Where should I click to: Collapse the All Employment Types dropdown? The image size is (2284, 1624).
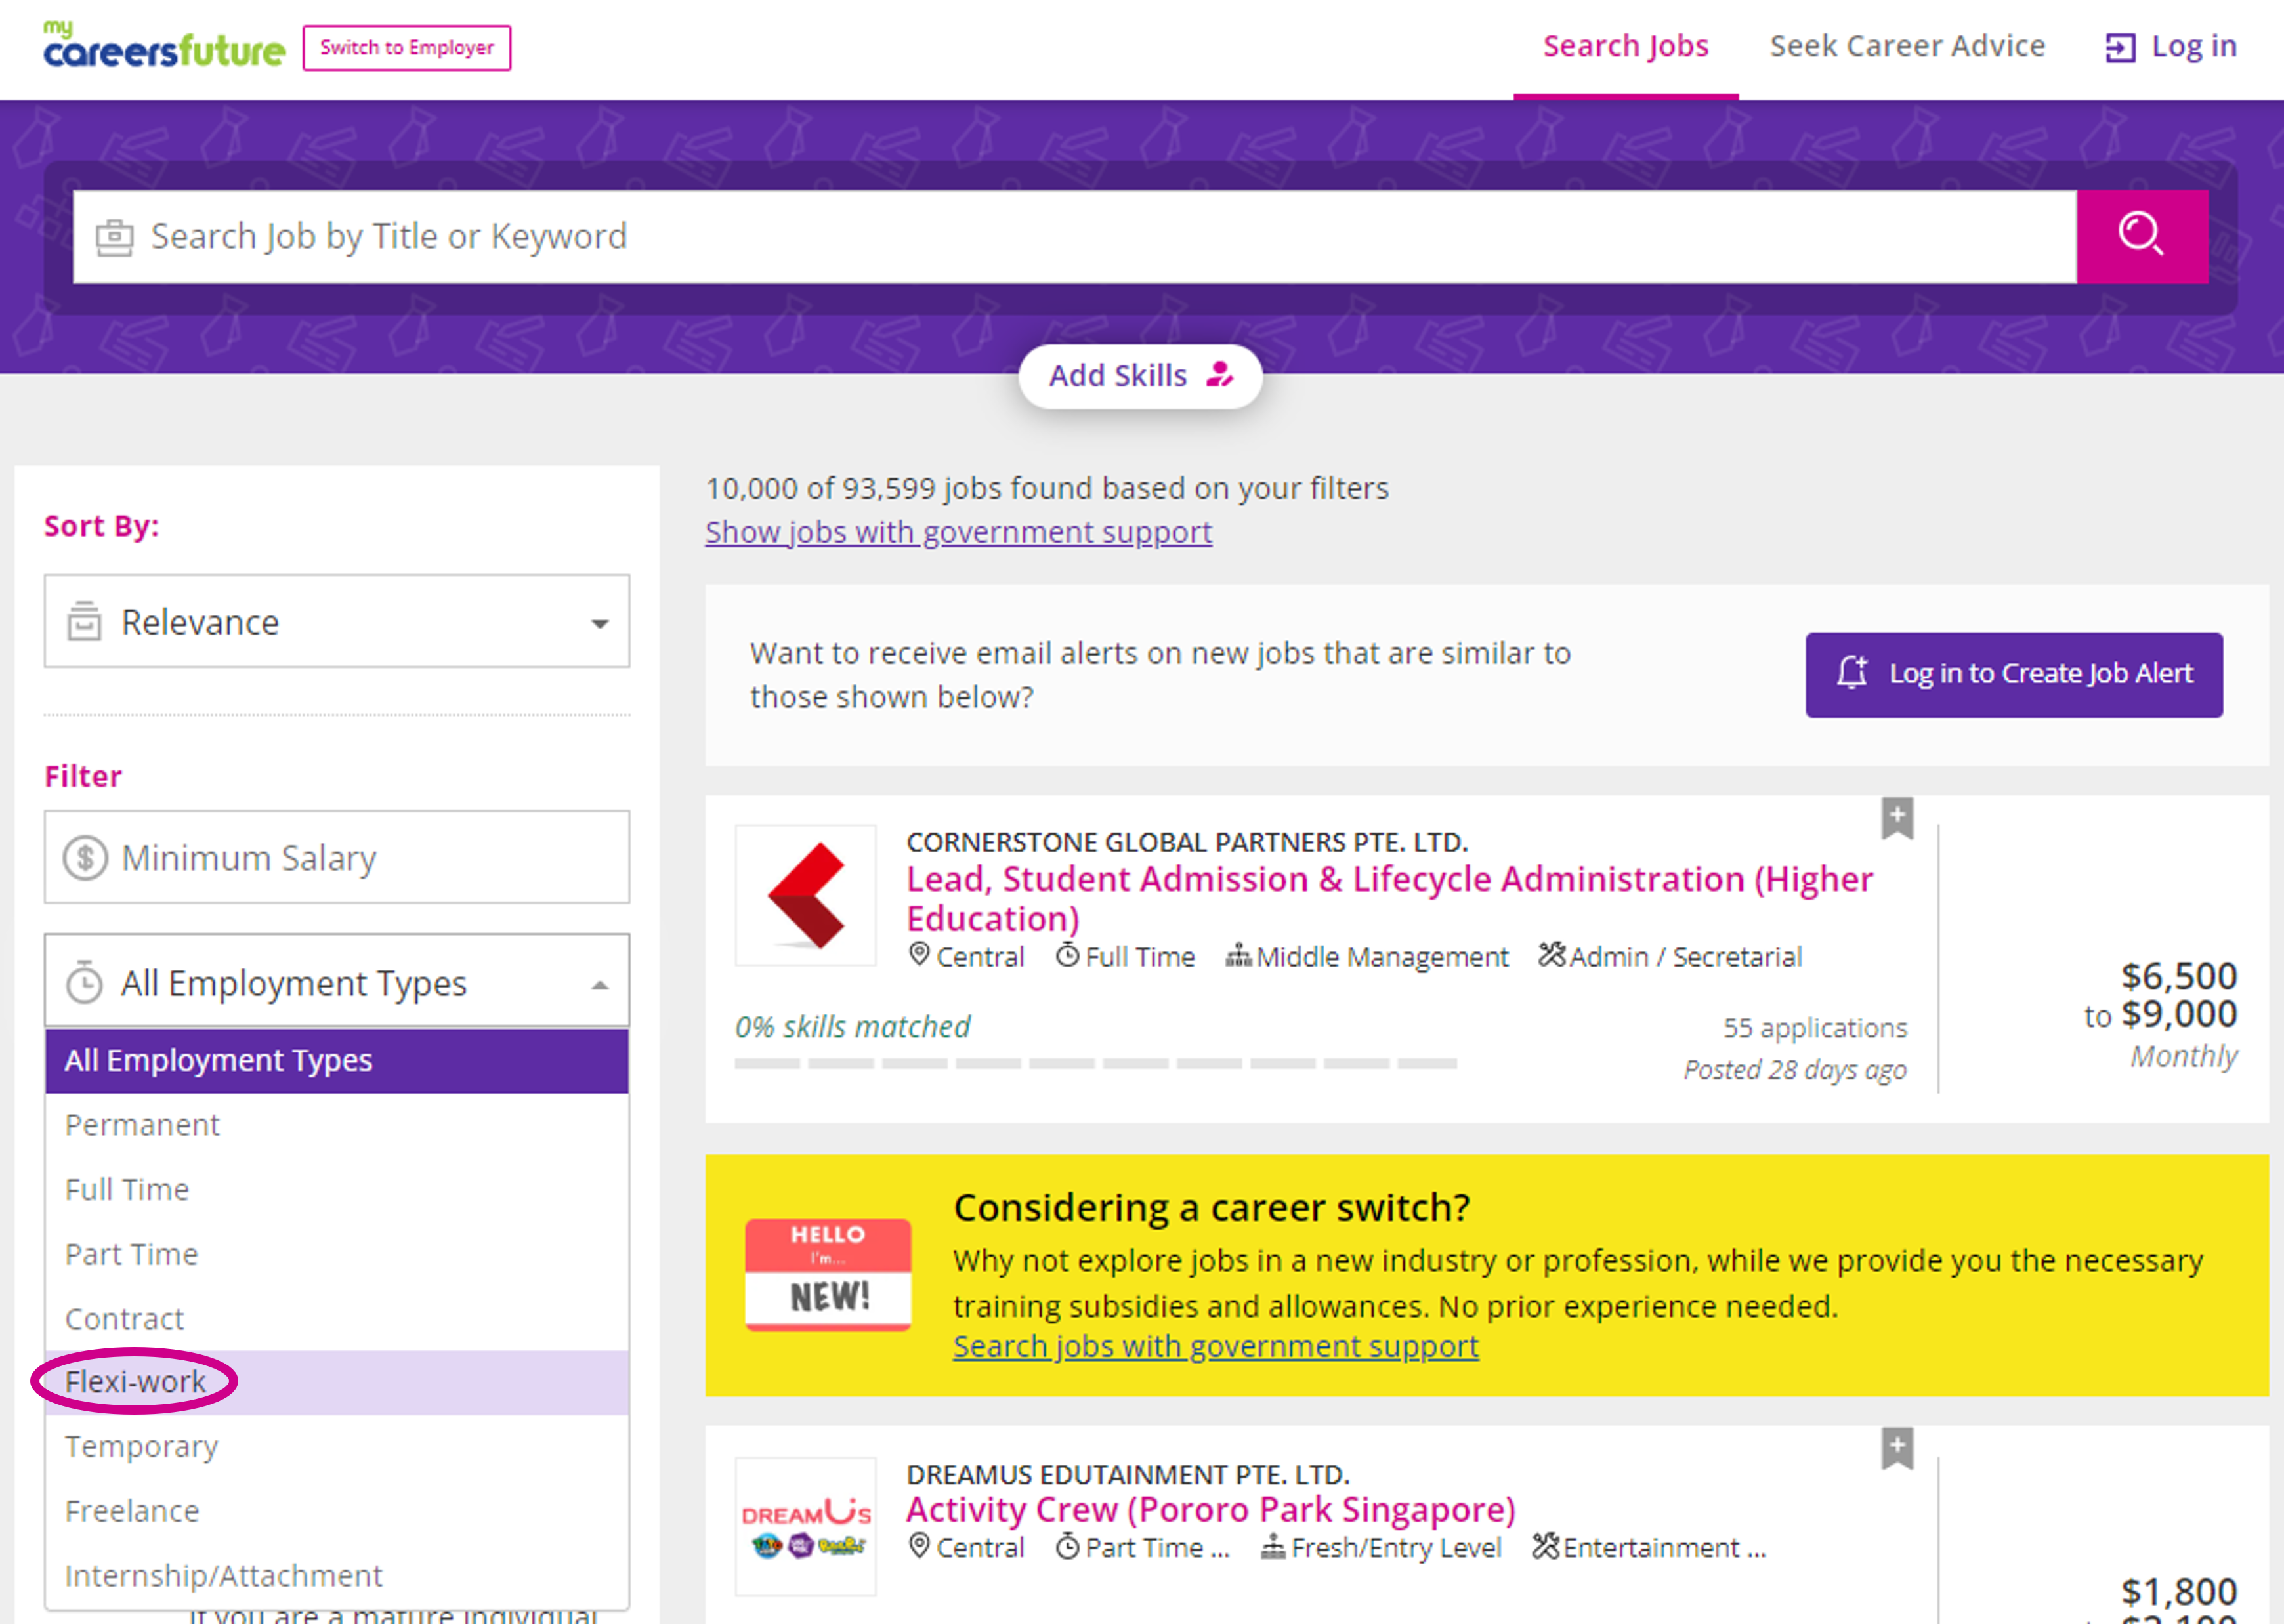[x=337, y=983]
